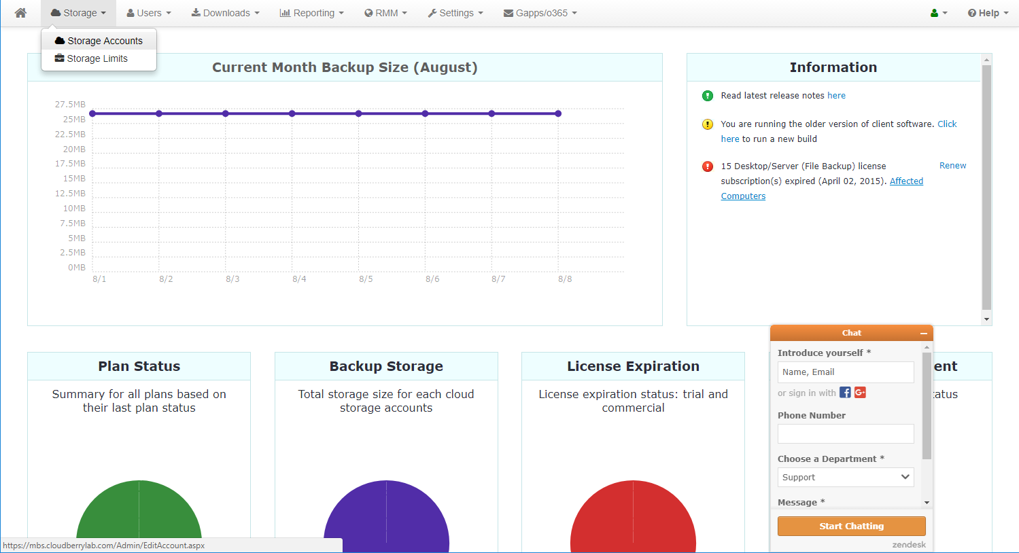Select Storage Accounts from dropdown
Viewport: 1019px width, 553px height.
[99, 41]
